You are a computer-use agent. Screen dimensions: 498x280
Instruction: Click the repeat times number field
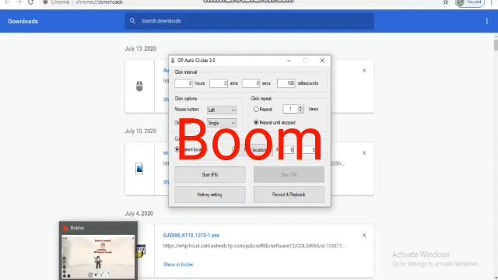(x=290, y=109)
